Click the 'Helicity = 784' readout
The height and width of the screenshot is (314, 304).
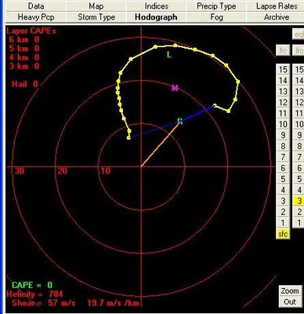coord(34,294)
